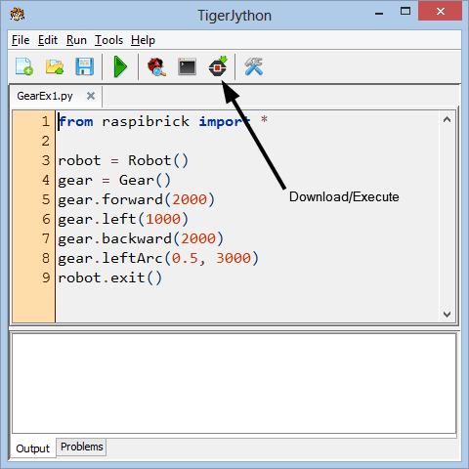
Task: Click the line 'gear.forward(2000)'
Action: click(x=136, y=199)
